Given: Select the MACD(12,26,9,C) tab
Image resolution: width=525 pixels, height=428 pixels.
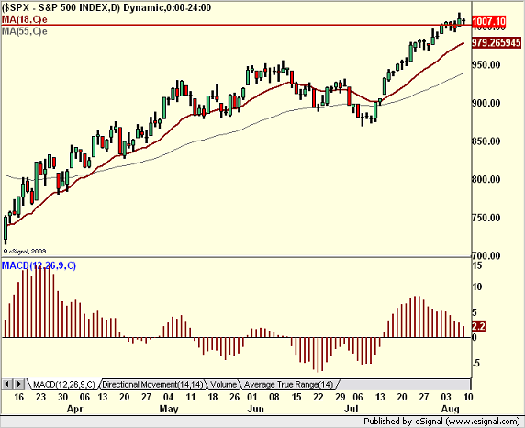Looking at the screenshot, I should (x=64, y=385).
